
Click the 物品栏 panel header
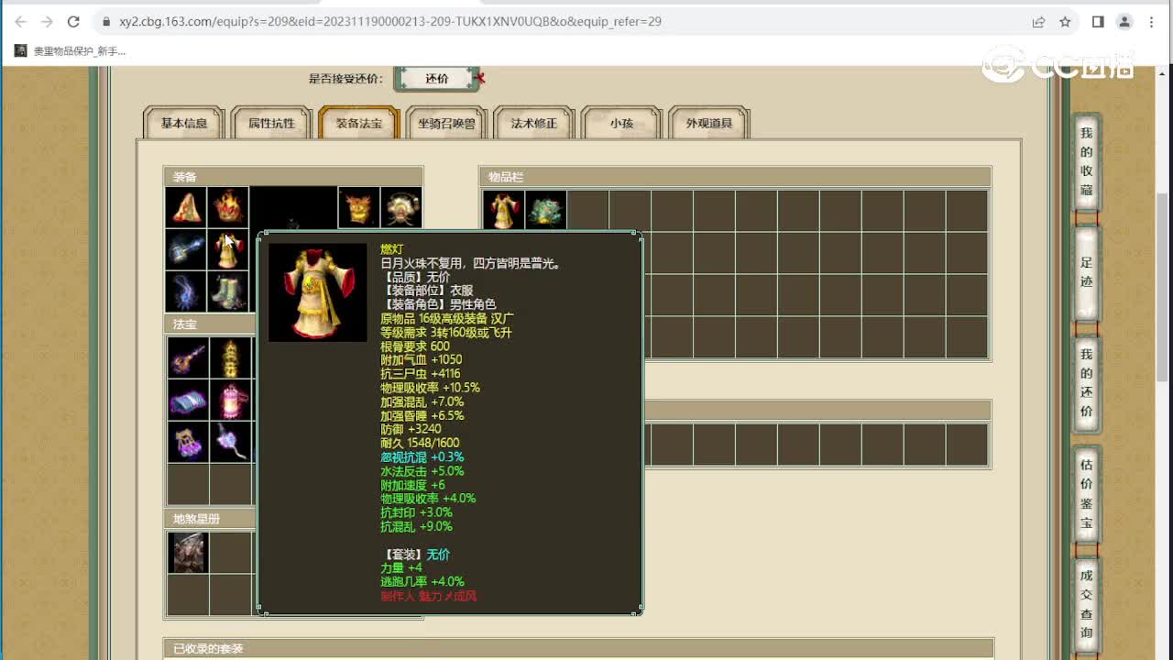[735, 177]
